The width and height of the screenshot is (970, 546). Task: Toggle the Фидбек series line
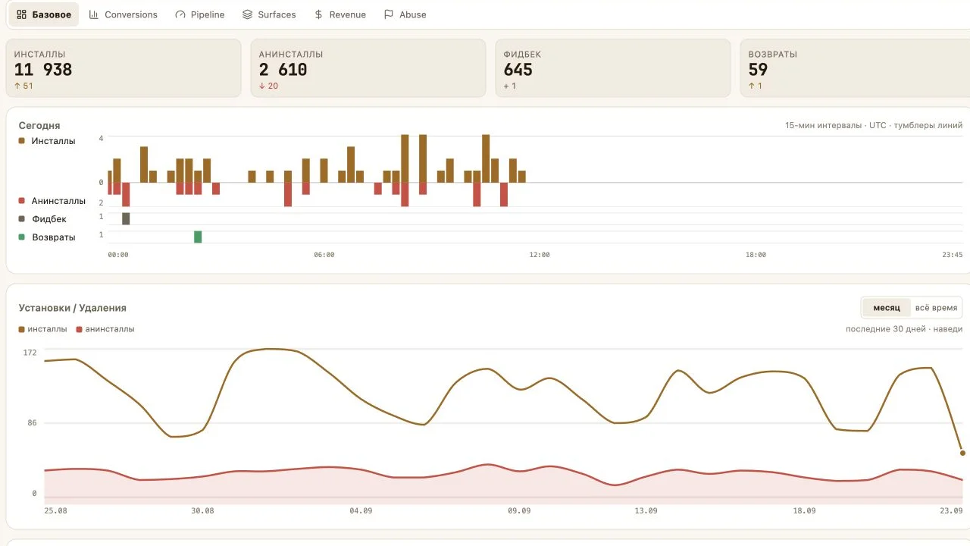click(x=42, y=219)
